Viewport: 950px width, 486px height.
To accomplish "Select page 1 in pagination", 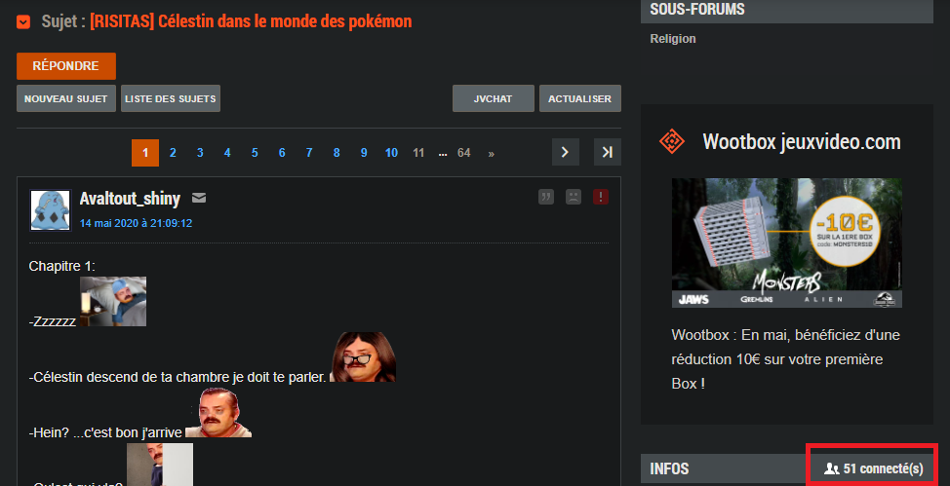I will tap(145, 153).
